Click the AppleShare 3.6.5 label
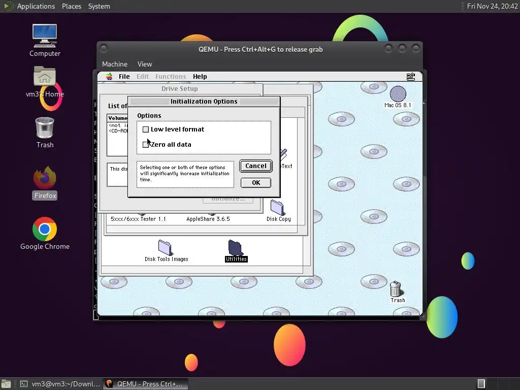 click(208, 219)
